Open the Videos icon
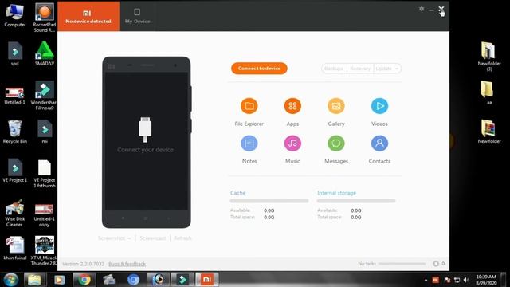The width and height of the screenshot is (510, 287). click(x=379, y=106)
